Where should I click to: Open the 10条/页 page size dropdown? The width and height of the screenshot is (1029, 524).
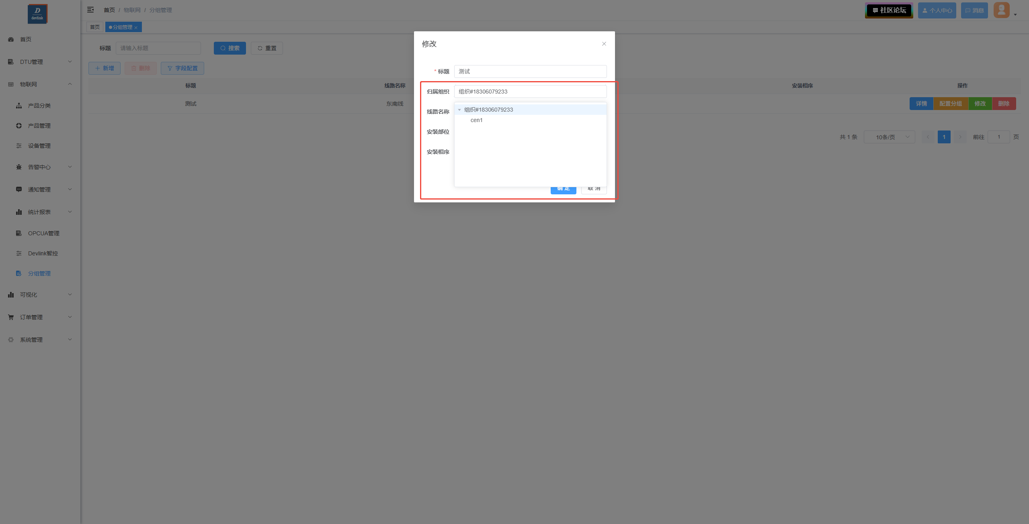[x=889, y=137]
